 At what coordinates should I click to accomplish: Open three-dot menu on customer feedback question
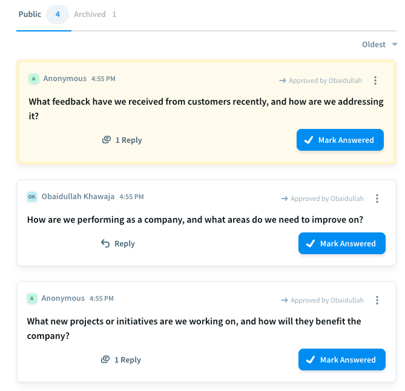click(375, 80)
